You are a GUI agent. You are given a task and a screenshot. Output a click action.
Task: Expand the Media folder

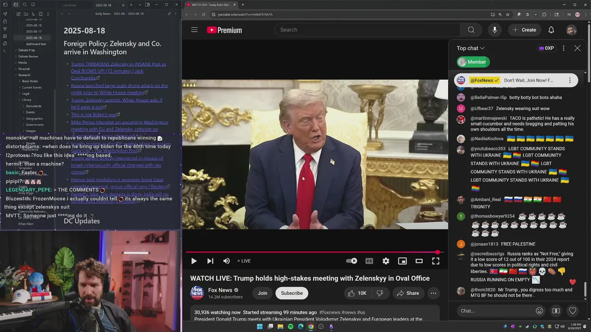[22, 62]
